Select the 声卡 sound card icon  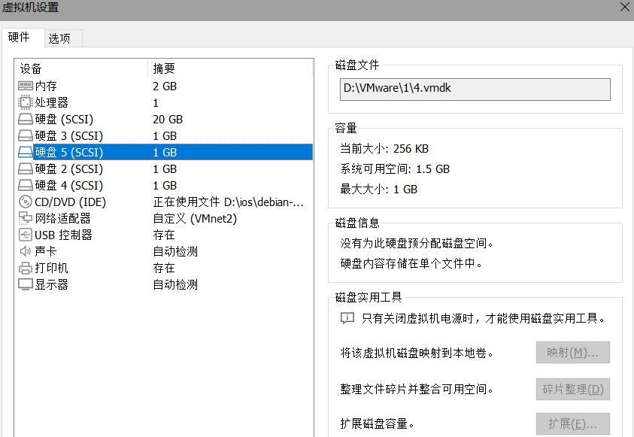click(25, 251)
